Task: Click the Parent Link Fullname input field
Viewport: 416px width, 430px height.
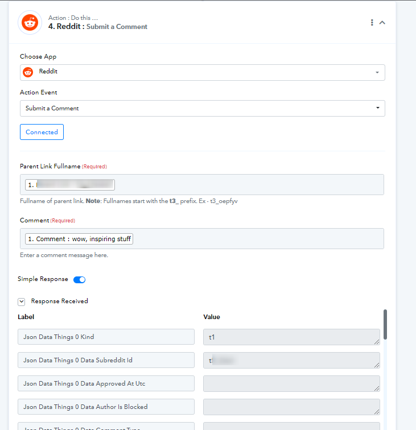Action: point(202,184)
